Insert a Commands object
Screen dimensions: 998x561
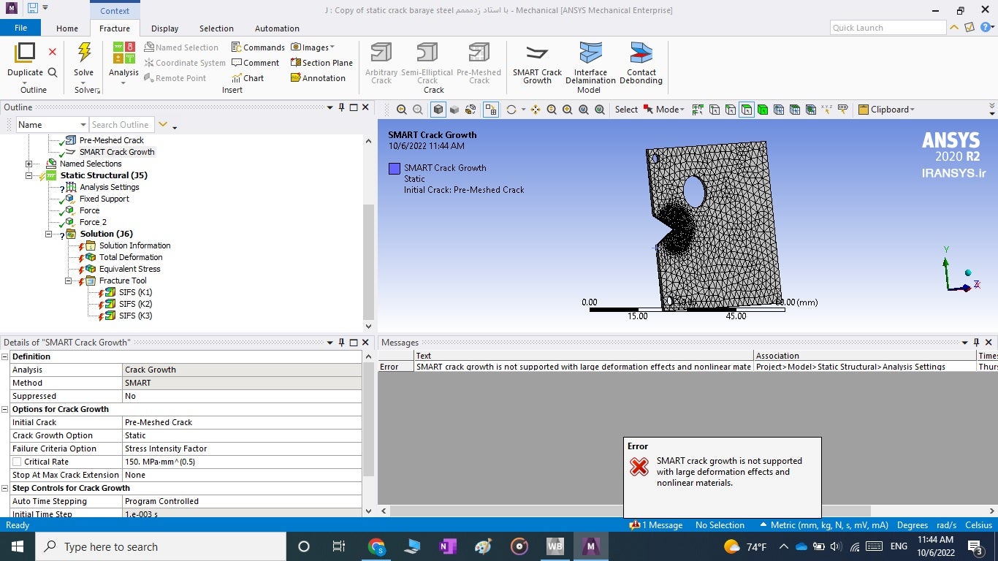258,47
